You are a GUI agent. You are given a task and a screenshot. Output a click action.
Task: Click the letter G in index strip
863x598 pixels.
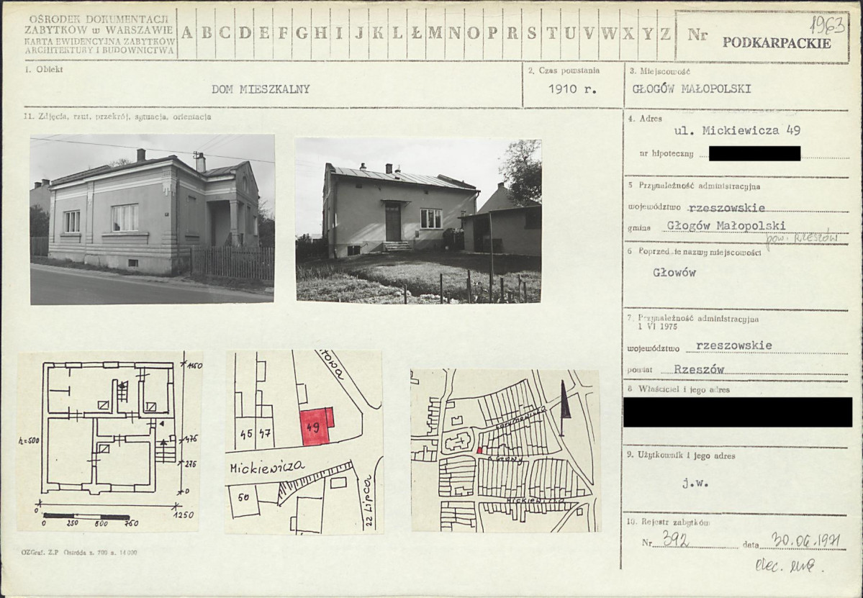pos(302,33)
